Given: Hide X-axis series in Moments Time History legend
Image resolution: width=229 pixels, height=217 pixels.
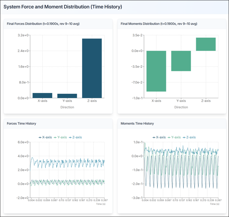Looking at the screenshot, I should [159, 137].
